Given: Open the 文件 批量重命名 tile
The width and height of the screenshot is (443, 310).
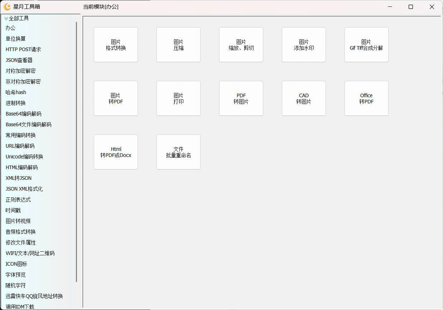Looking at the screenshot, I should tap(178, 152).
